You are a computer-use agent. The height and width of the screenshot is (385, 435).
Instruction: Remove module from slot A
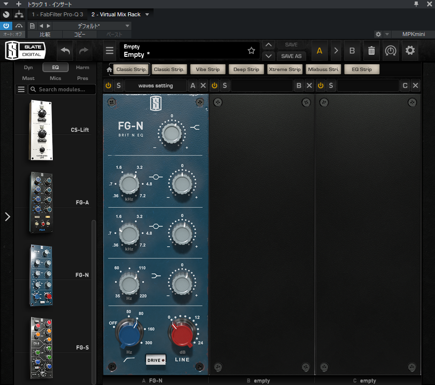click(x=203, y=85)
